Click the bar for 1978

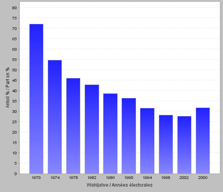click(x=73, y=126)
